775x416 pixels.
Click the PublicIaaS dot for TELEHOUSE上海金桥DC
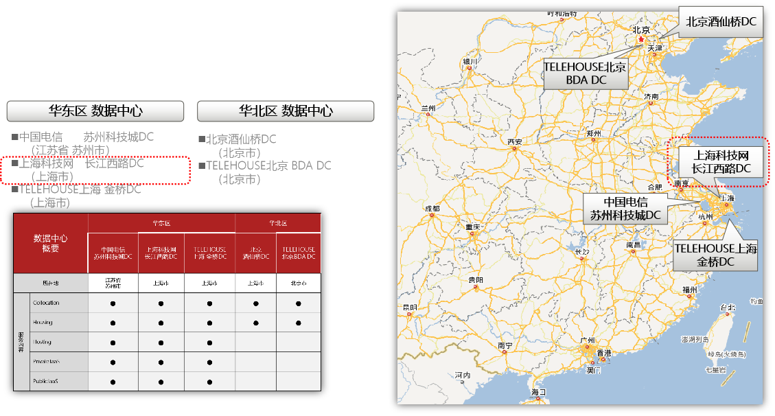click(210, 382)
